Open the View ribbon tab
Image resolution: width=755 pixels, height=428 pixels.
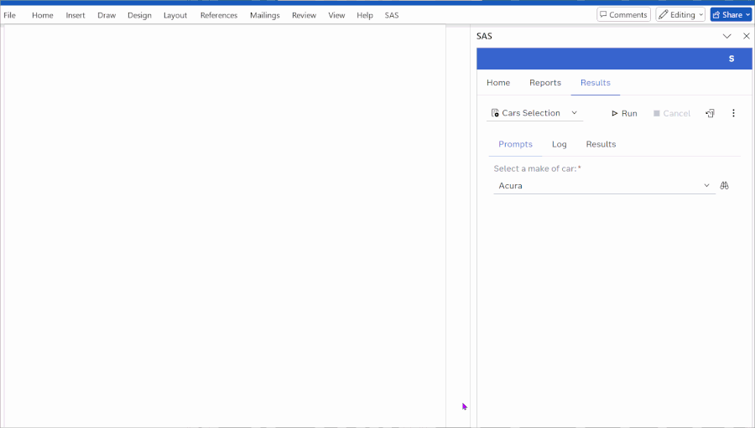[x=336, y=15]
